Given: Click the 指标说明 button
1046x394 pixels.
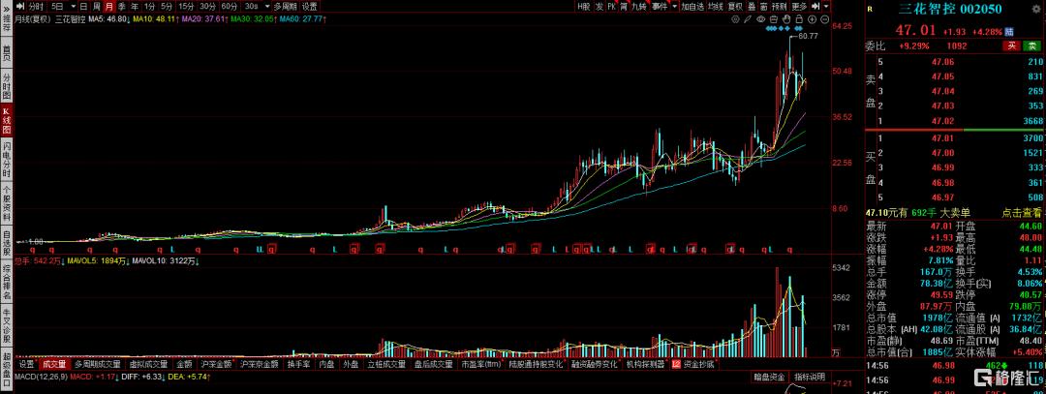Looking at the screenshot, I should 810,377.
